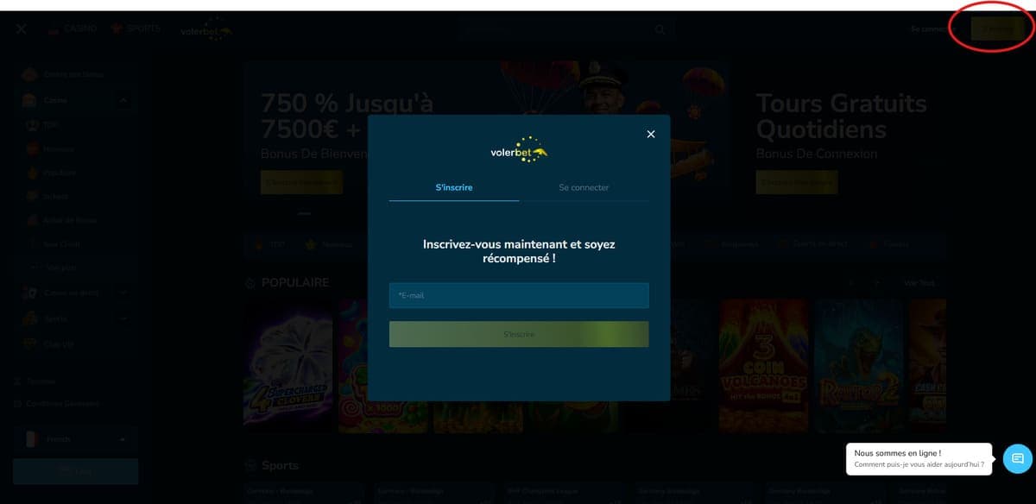Click the Voir Tout link in Populaire
The width and height of the screenshot is (1036, 504).
point(919,283)
